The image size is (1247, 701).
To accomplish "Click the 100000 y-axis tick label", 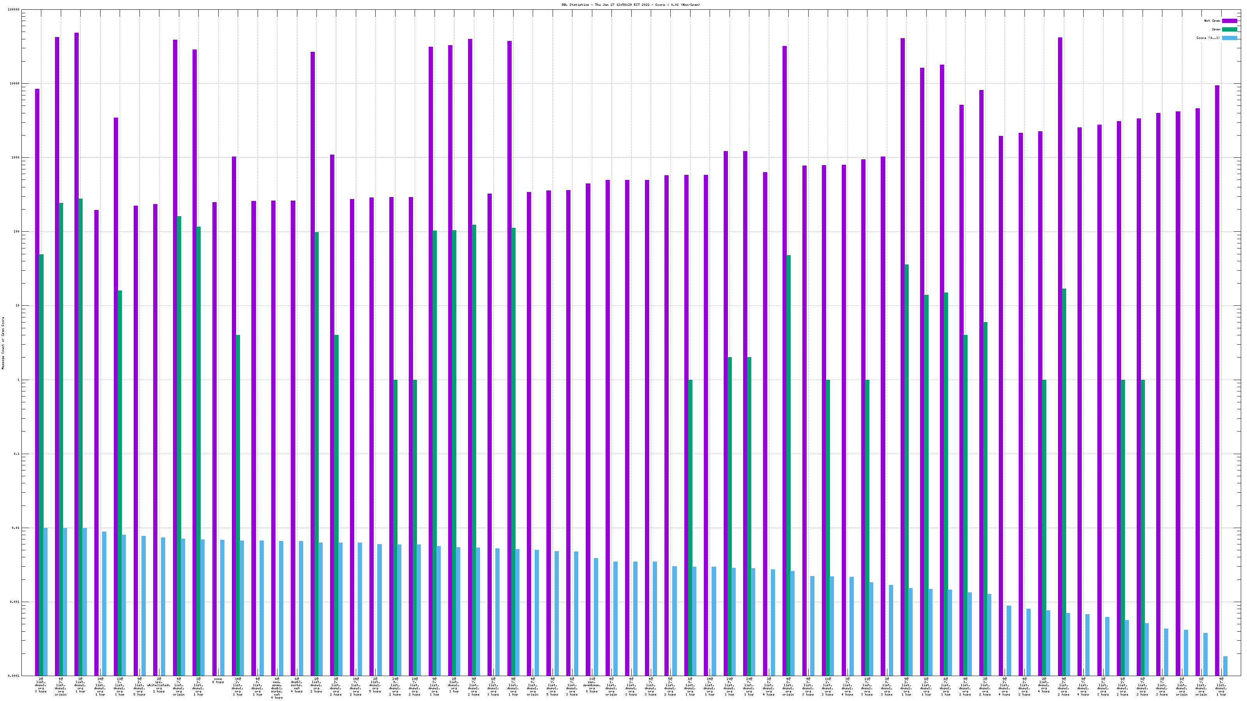I will (x=14, y=10).
